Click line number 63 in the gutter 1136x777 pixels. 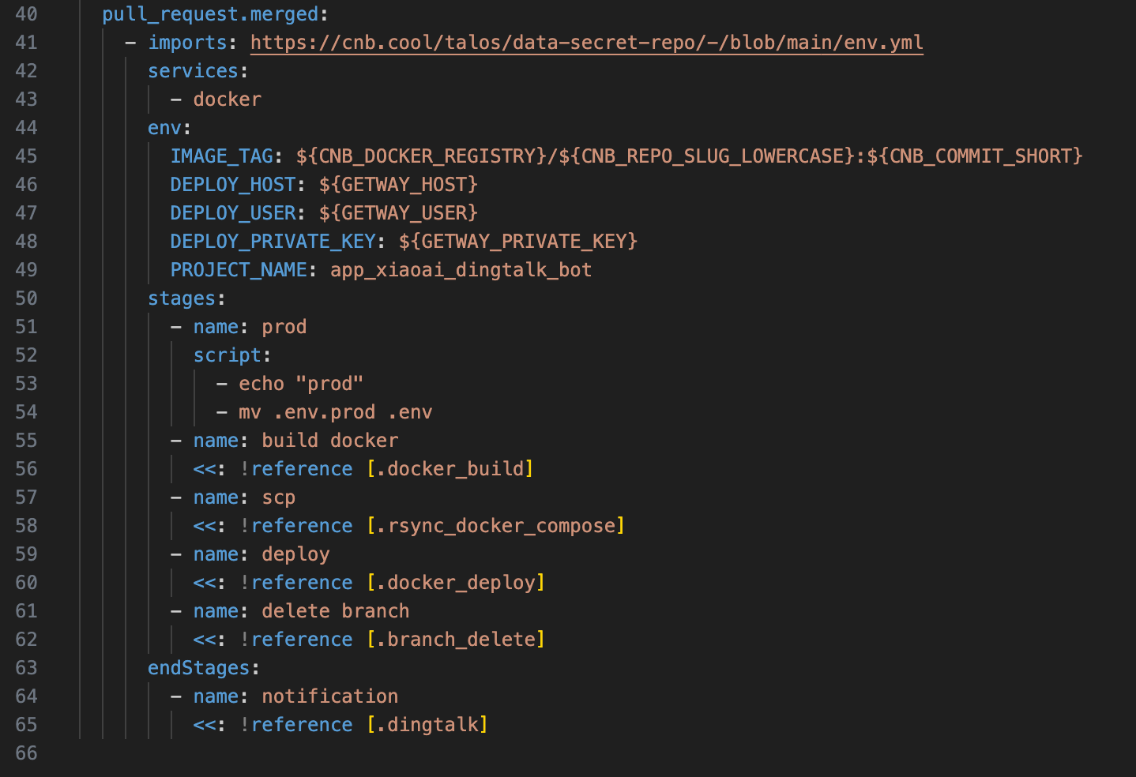click(26, 668)
